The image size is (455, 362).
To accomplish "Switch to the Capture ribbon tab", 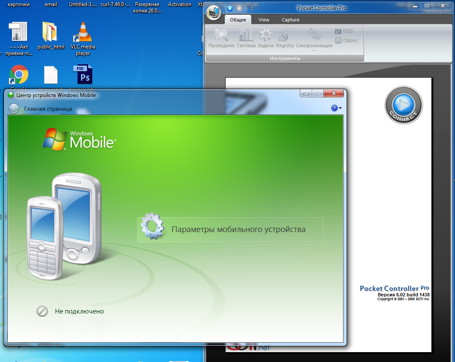I will (x=290, y=20).
